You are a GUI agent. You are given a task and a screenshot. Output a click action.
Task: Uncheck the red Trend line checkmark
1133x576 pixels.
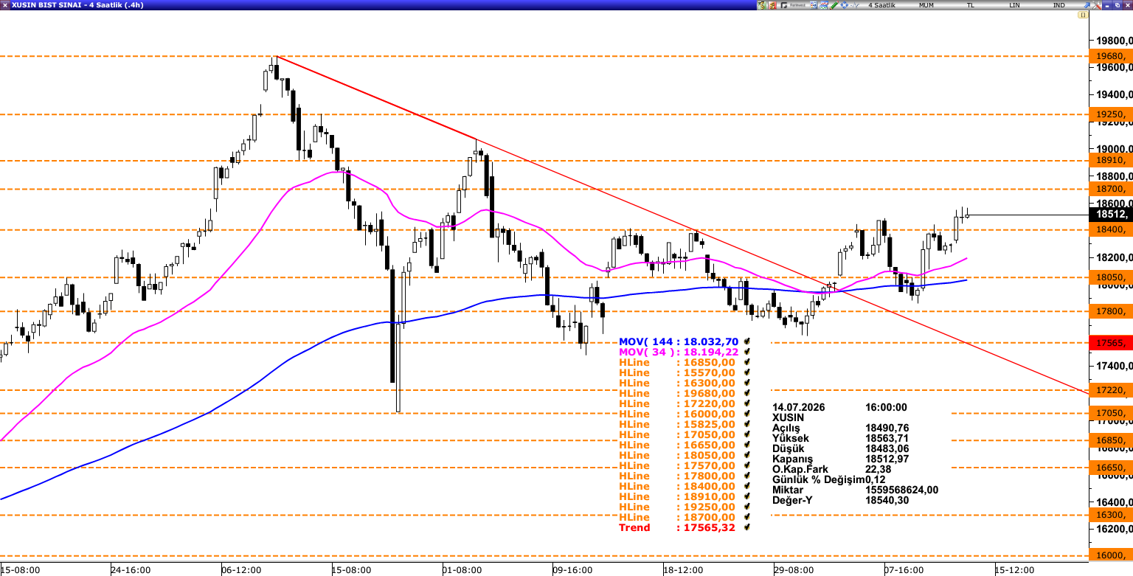pos(747,527)
